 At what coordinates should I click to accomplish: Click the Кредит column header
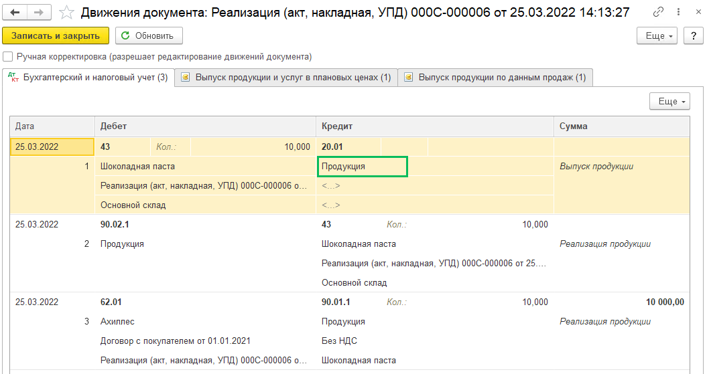pyautogui.click(x=435, y=126)
